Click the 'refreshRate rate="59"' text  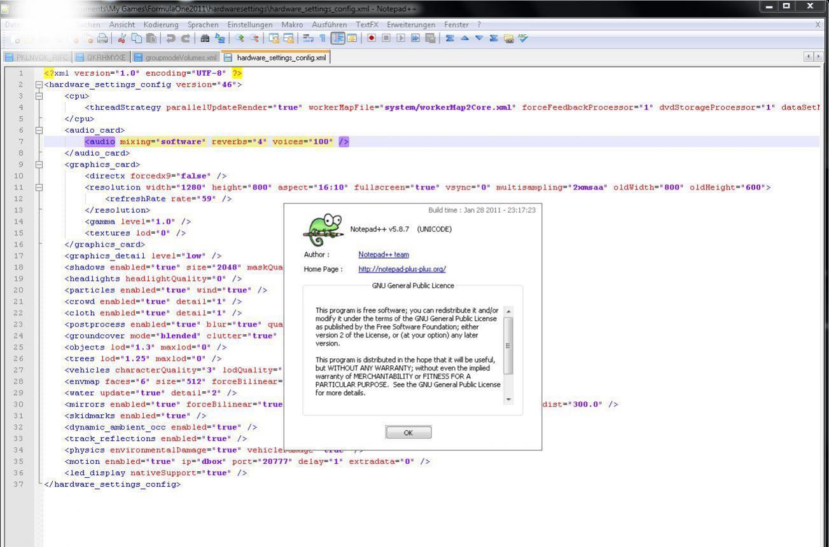(168, 199)
